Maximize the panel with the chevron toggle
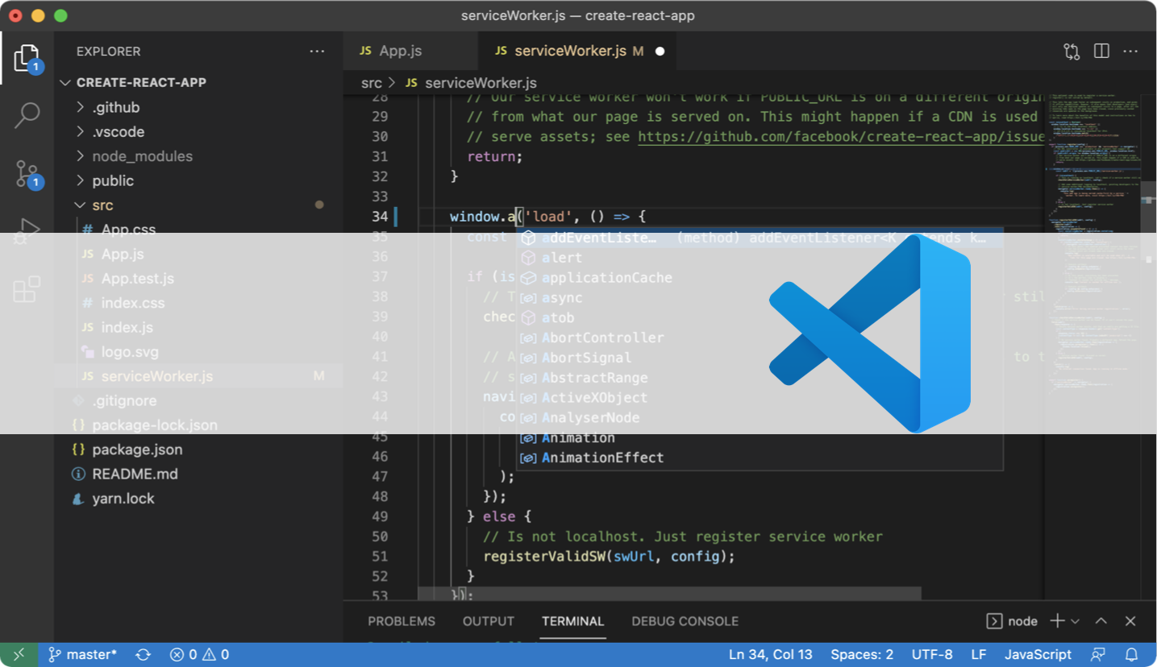1157x667 pixels. (x=1100, y=620)
